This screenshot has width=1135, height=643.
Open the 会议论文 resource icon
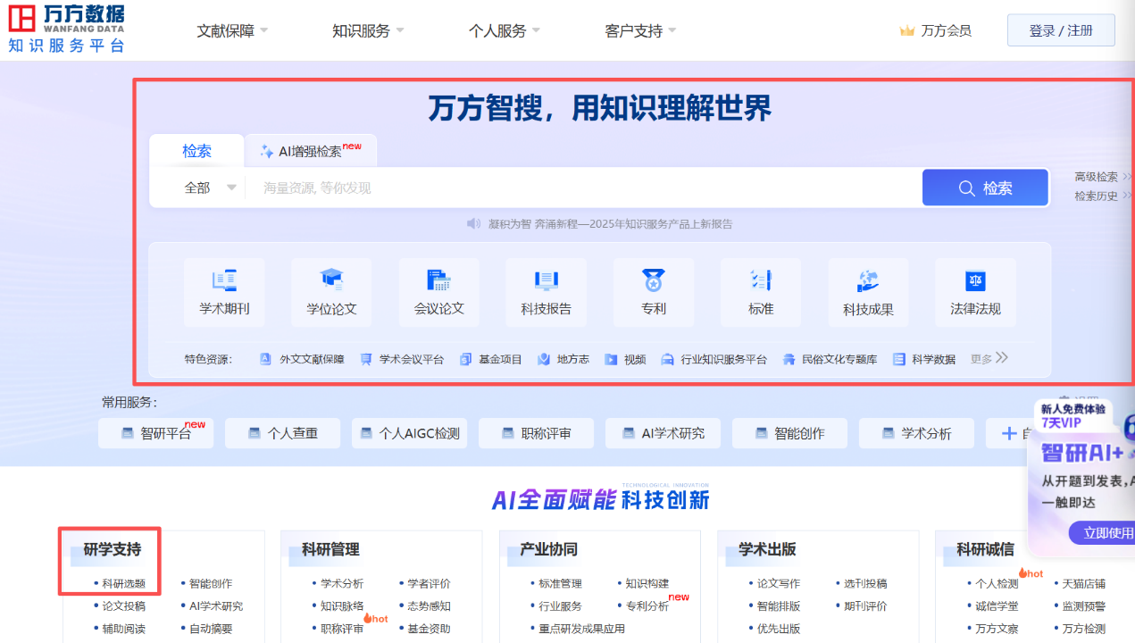pyautogui.click(x=438, y=280)
